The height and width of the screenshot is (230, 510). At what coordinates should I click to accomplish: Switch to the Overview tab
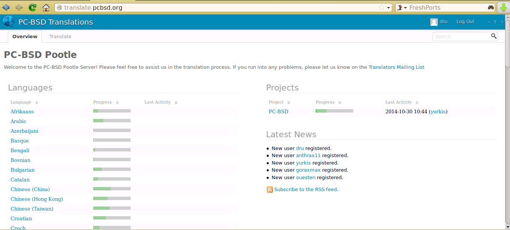tap(25, 36)
